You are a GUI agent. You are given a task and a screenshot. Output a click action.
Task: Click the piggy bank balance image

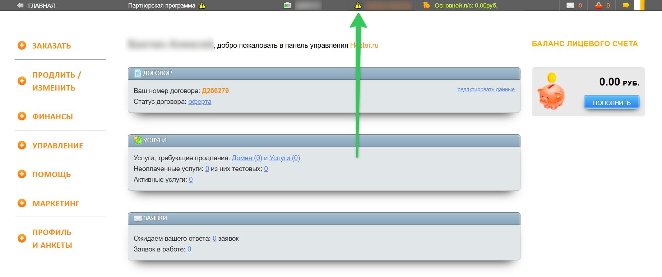[551, 91]
